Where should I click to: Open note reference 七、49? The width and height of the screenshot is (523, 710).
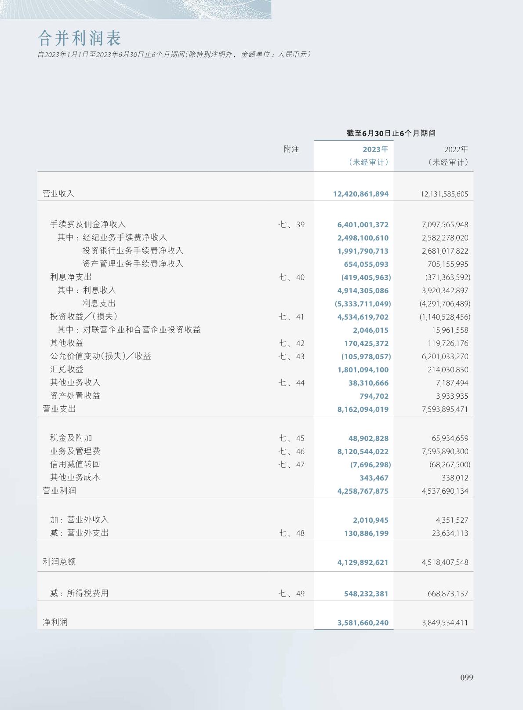pos(291,593)
